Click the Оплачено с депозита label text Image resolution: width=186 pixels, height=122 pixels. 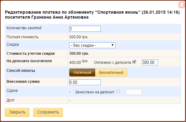112,63
